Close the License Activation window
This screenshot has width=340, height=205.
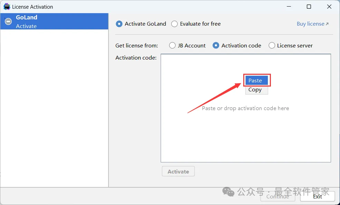329,7
